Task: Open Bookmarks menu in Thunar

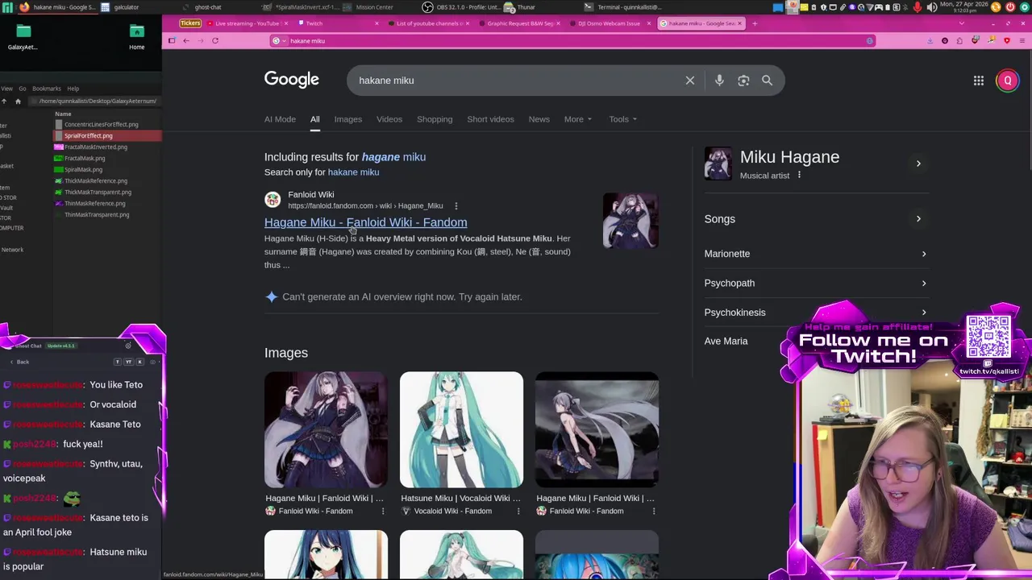Action: pos(46,89)
